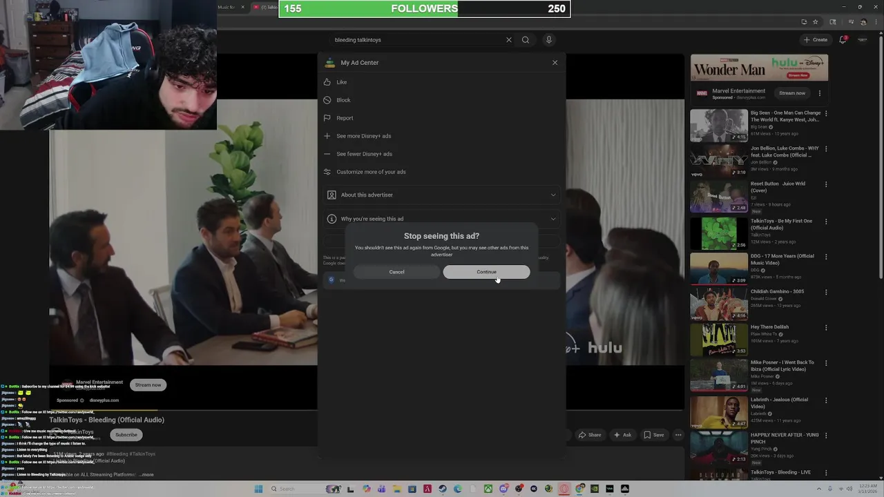
Task: Open HAPPILY NEVER AFTER YUNG PINCH title
Action: 783,438
